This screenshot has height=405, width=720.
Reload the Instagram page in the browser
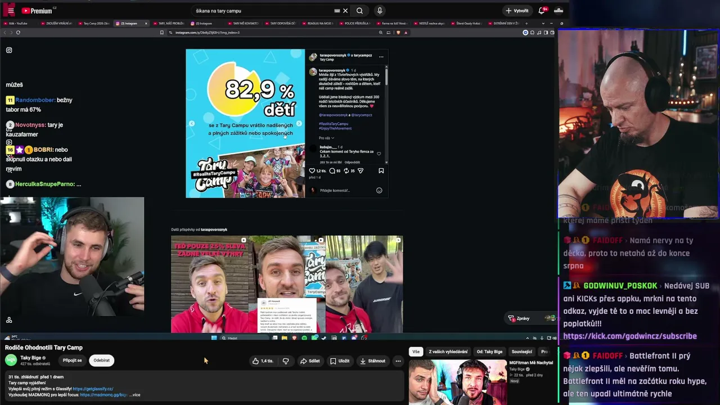click(18, 33)
